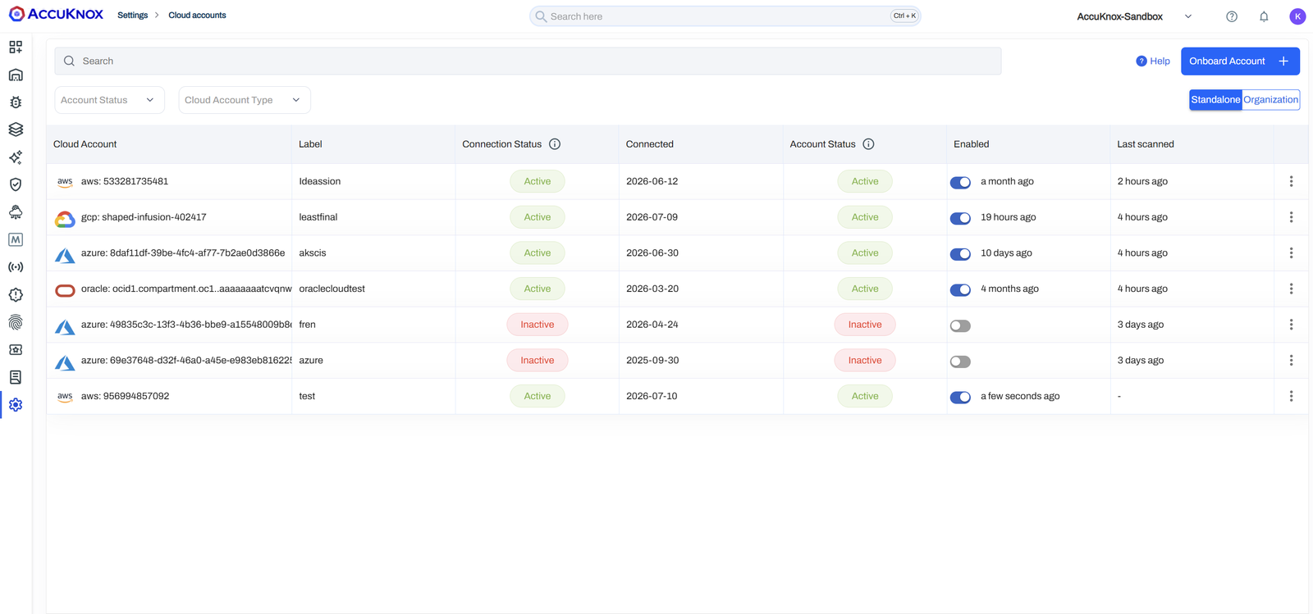Image resolution: width=1313 pixels, height=614 pixels.
Task: Open row actions for aws 533281735481
Action: [x=1291, y=181]
